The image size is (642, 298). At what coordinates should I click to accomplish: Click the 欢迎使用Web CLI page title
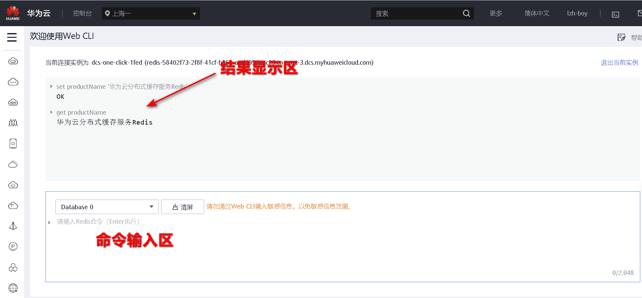[62, 36]
